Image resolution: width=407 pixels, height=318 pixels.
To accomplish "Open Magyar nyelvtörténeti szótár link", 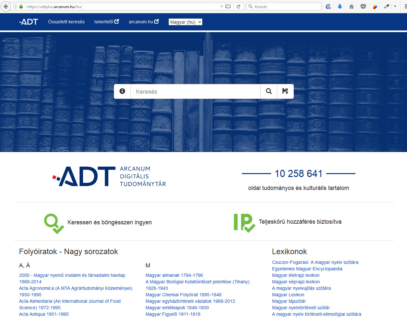I will [x=301, y=308].
